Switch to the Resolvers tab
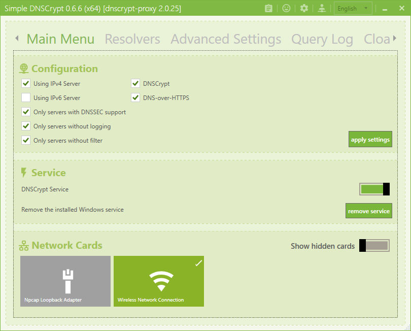 pyautogui.click(x=132, y=39)
